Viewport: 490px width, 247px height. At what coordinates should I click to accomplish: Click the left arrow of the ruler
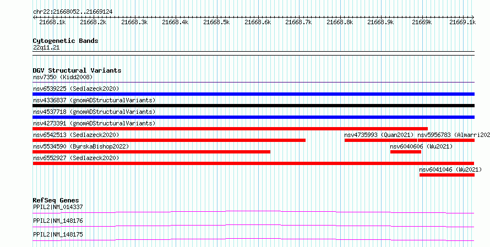(x=34, y=17)
